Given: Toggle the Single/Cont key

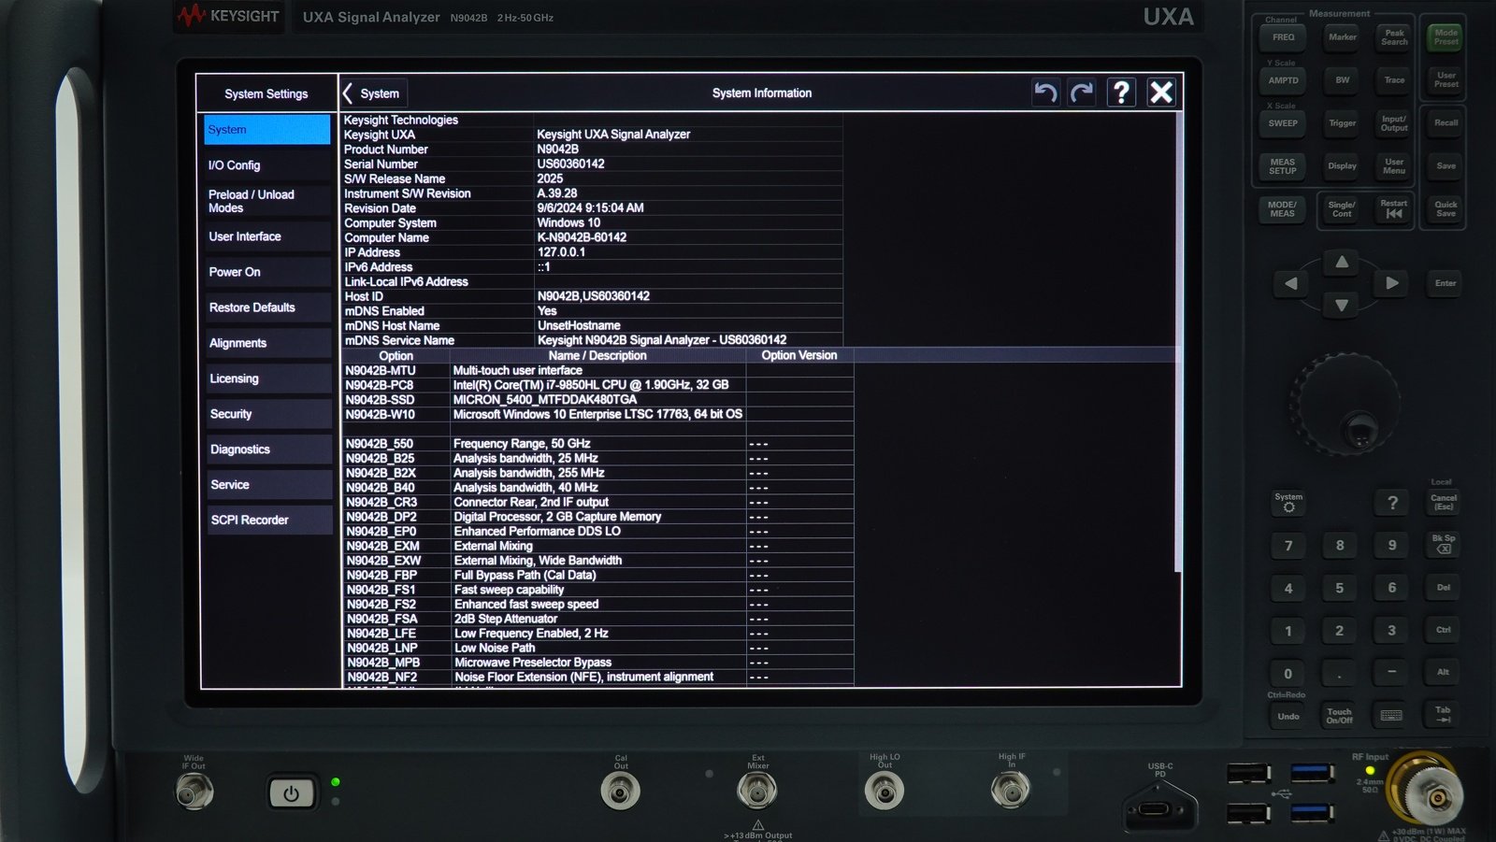Looking at the screenshot, I should tap(1343, 209).
